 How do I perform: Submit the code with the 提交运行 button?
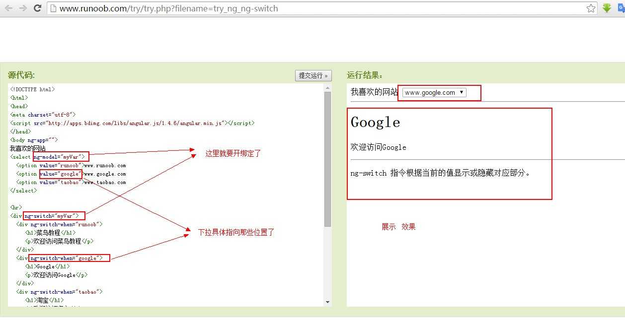313,75
